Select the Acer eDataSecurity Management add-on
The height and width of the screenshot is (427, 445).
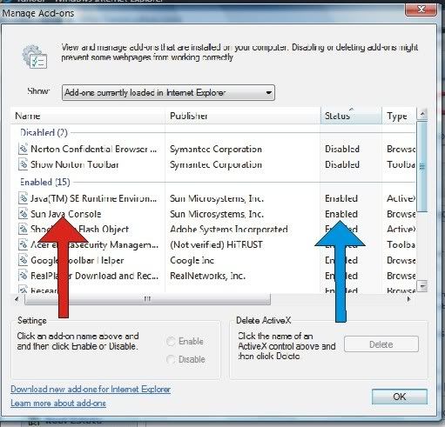coord(94,244)
